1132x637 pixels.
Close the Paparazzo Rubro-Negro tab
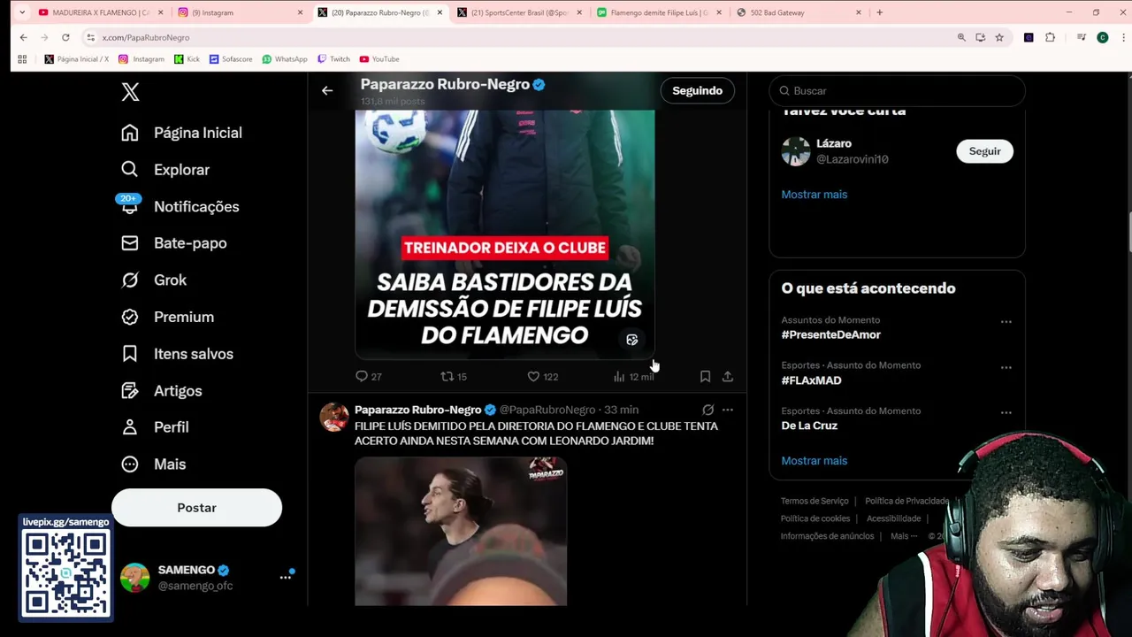point(440,12)
